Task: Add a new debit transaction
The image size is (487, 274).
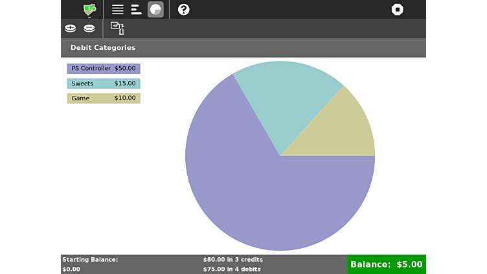Action: pos(89,29)
